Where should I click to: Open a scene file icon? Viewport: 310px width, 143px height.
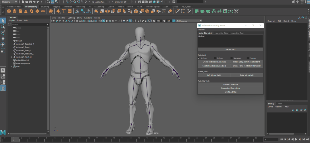coord(27,2)
